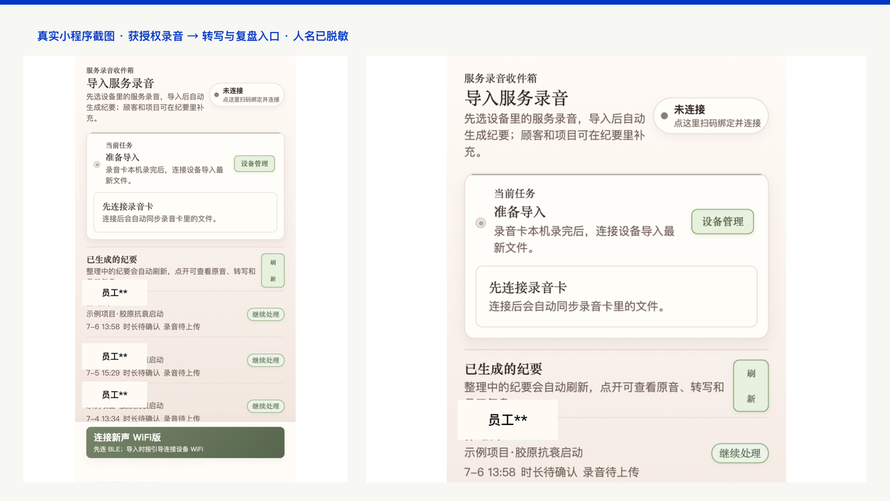The image size is (890, 501).
Task: Click 7-4 13:34 时长待确认 record text
Action: (x=143, y=419)
